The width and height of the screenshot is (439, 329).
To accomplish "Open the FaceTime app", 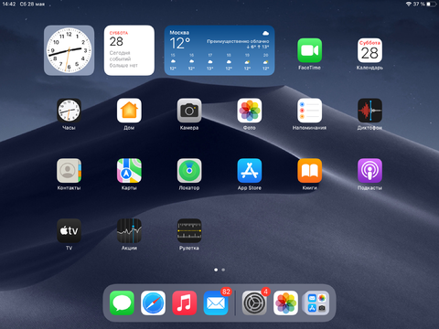I will [309, 50].
